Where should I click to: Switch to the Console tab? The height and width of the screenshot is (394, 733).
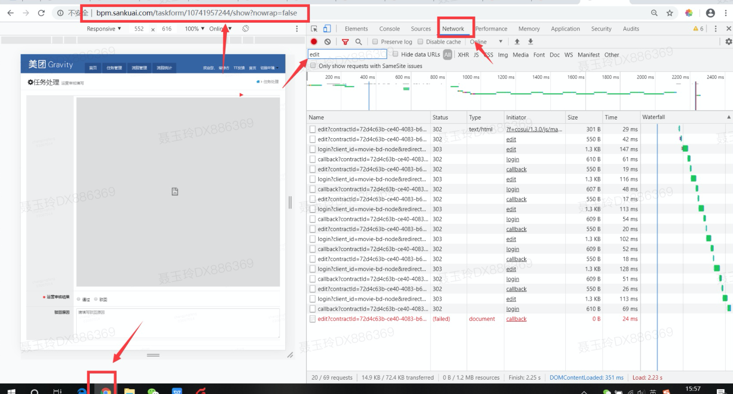389,29
